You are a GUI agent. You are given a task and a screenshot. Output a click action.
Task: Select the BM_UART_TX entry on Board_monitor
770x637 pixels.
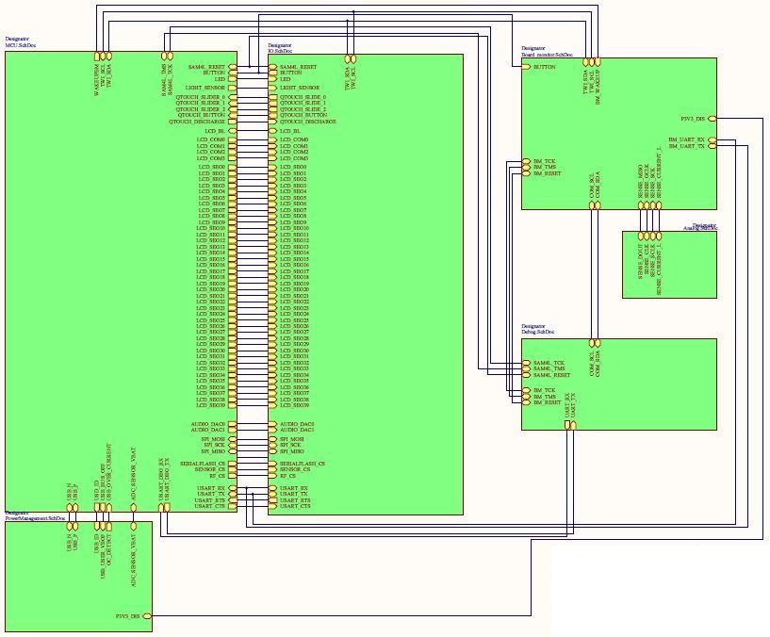point(713,145)
